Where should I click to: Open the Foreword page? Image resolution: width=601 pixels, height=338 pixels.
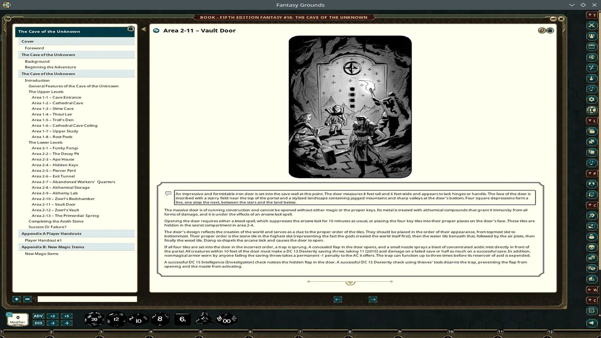[x=34, y=48]
